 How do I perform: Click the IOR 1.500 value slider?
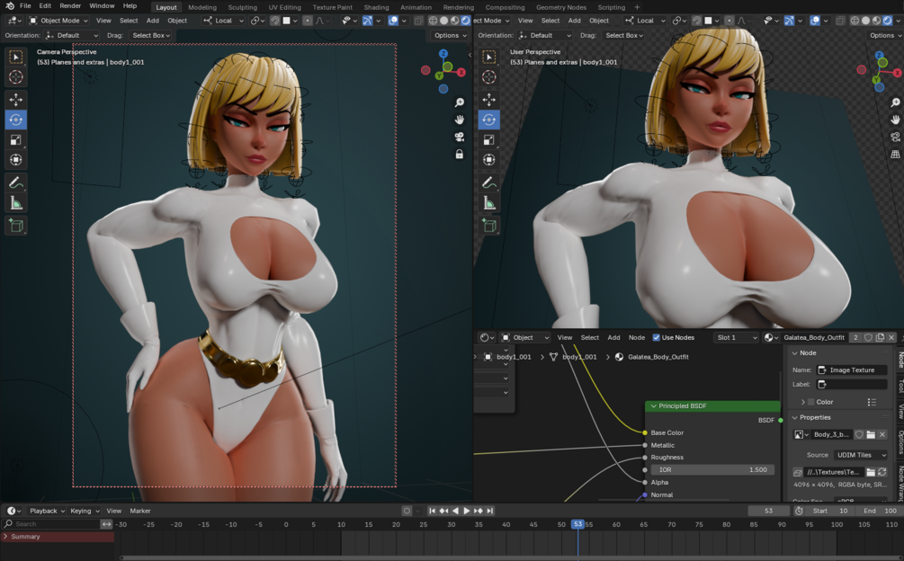(712, 470)
